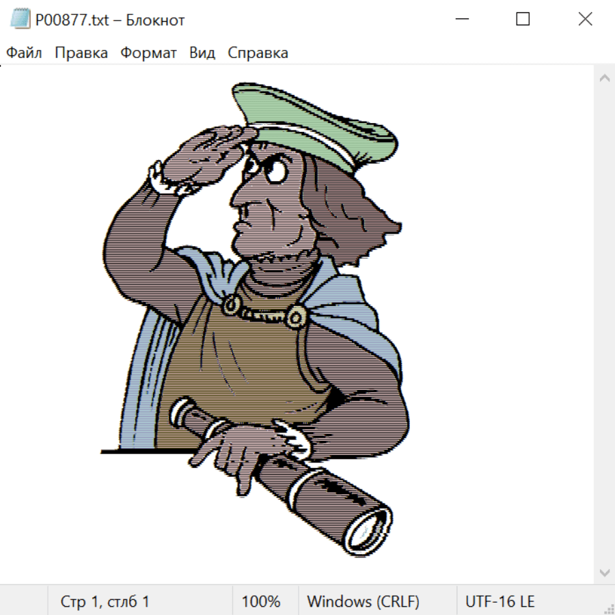
Task: Open the Справка menu
Action: (x=258, y=53)
